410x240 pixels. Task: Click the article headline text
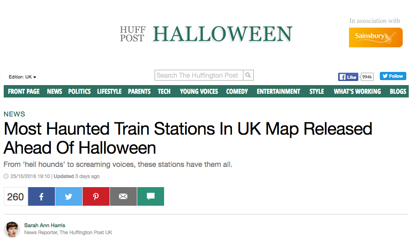pyautogui.click(x=188, y=138)
